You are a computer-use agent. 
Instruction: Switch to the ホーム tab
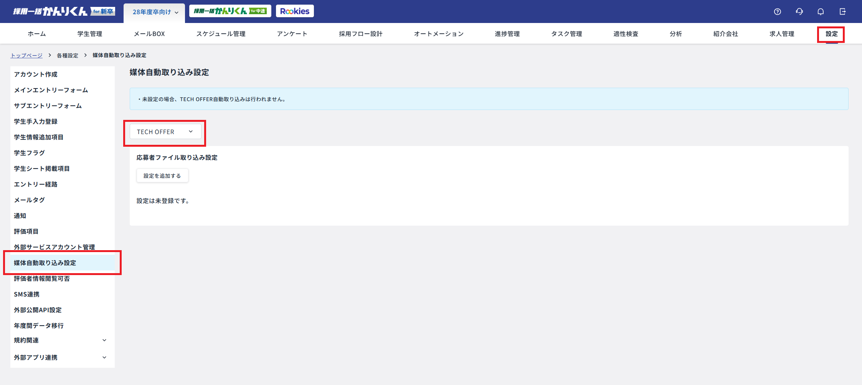(36, 34)
